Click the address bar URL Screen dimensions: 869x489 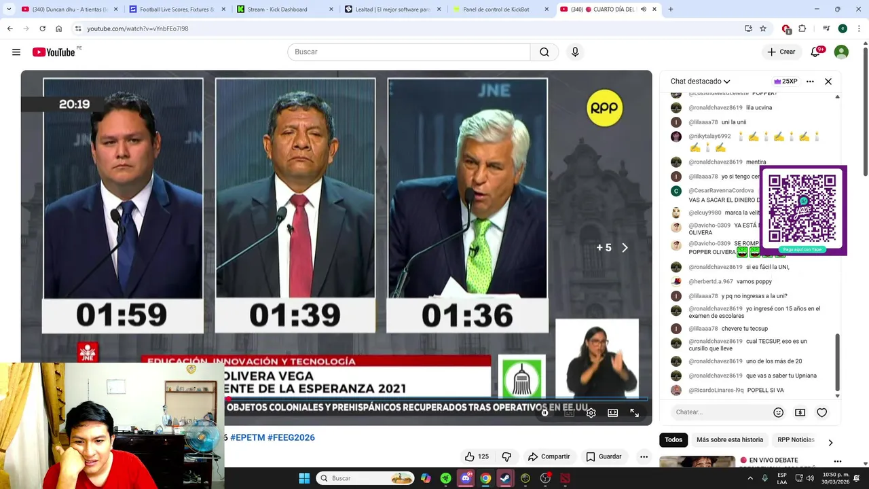tap(138, 29)
